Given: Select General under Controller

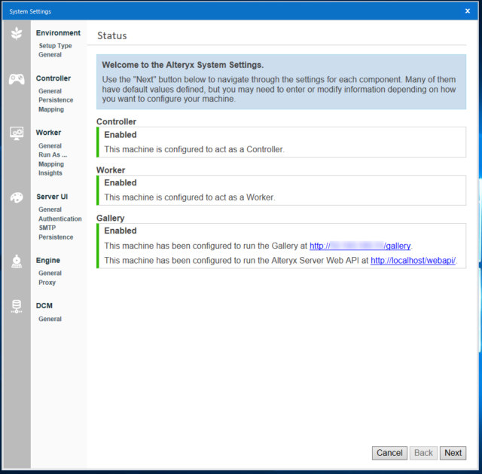Looking at the screenshot, I should (x=50, y=91).
